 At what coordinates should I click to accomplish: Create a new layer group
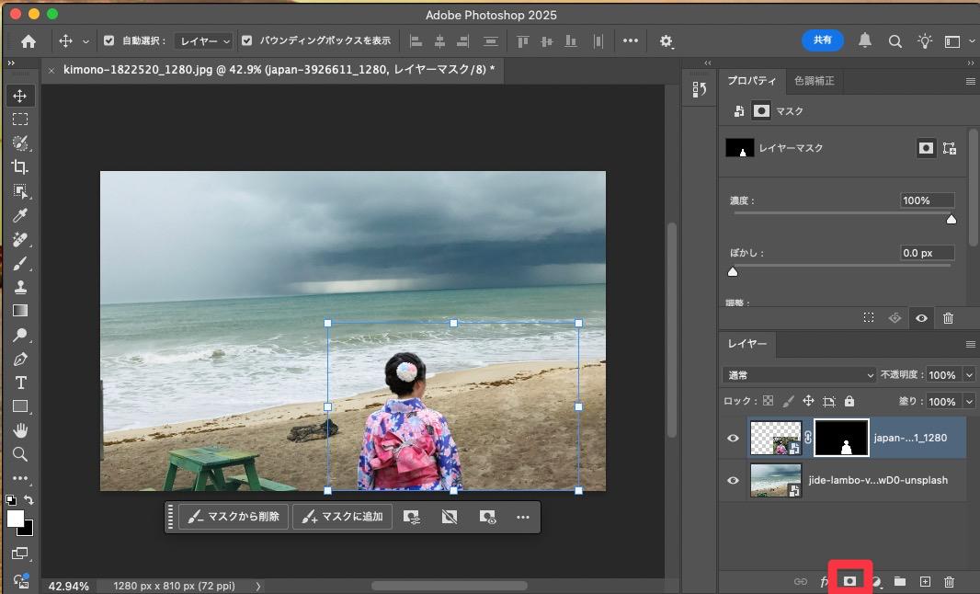click(900, 581)
